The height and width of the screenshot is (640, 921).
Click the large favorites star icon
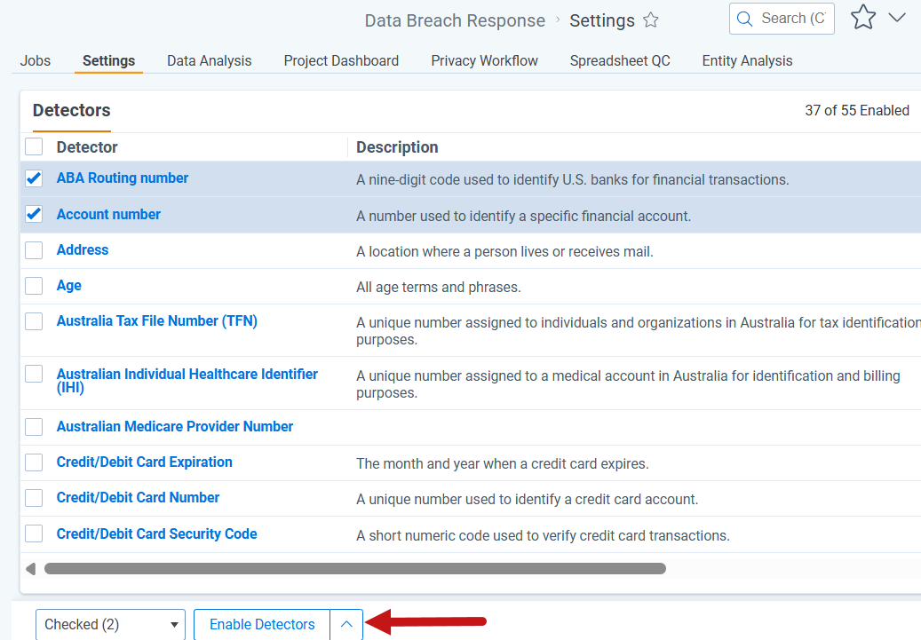coord(863,17)
